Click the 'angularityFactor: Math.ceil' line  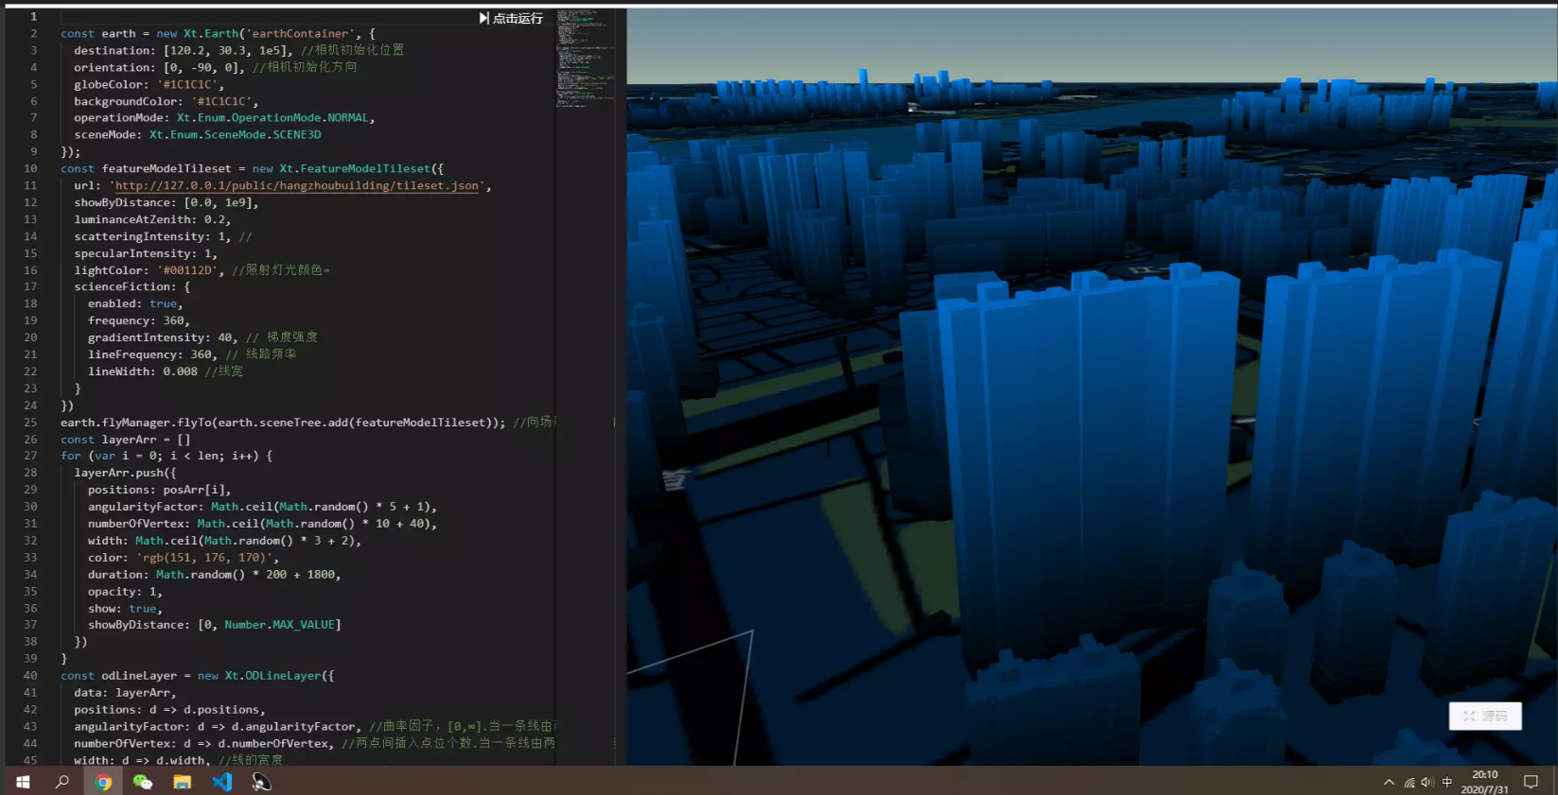tap(262, 507)
